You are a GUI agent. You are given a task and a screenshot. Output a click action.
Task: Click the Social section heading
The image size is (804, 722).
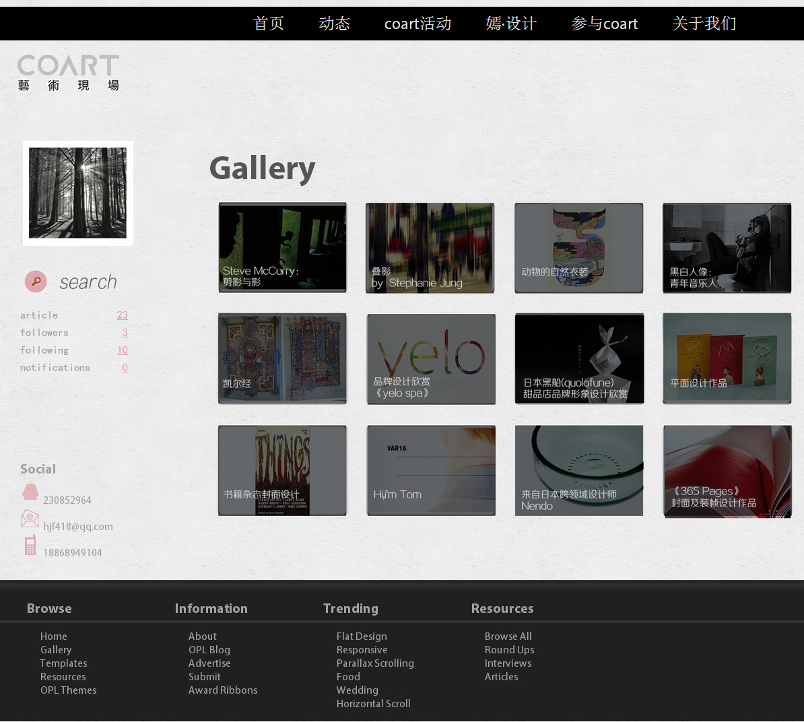coord(38,469)
